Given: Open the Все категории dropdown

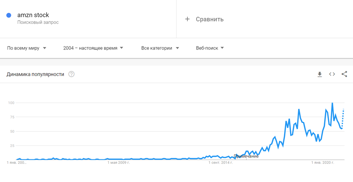Looking at the screenshot, I should tap(160, 48).
